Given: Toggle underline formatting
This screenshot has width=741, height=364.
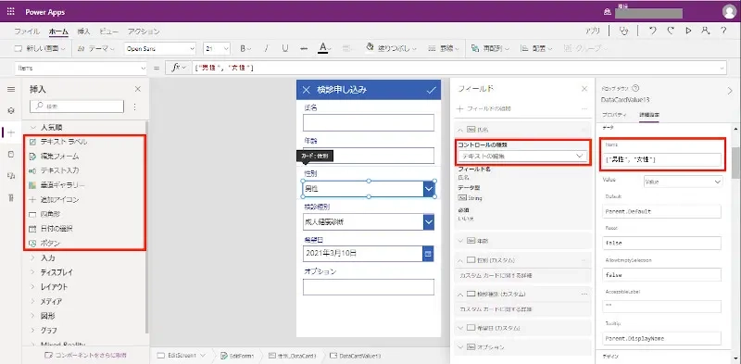Looking at the screenshot, I should click(285, 48).
